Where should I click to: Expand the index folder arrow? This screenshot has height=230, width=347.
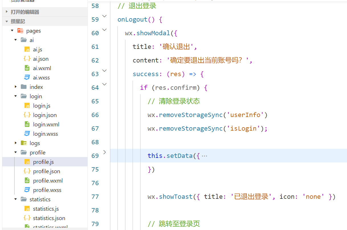pos(16,87)
